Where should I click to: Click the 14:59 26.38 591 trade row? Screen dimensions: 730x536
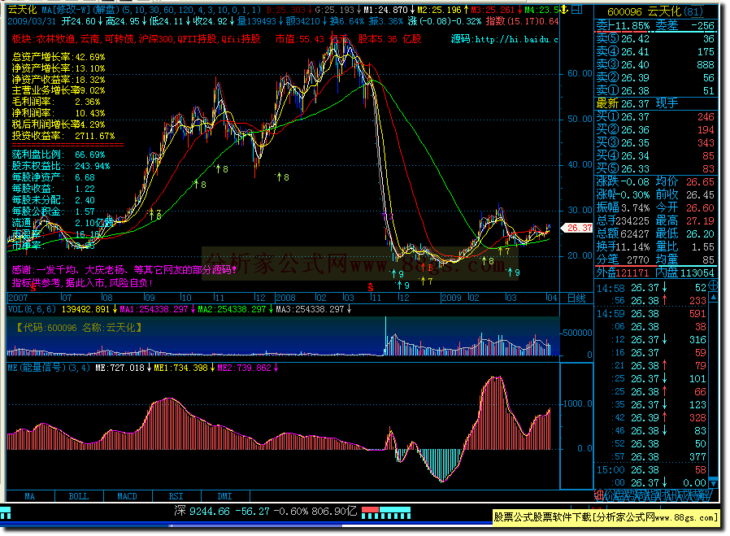click(652, 314)
